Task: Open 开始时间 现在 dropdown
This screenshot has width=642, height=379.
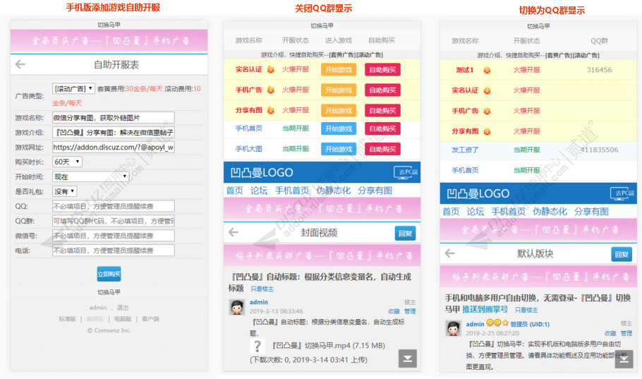Action: [x=90, y=176]
